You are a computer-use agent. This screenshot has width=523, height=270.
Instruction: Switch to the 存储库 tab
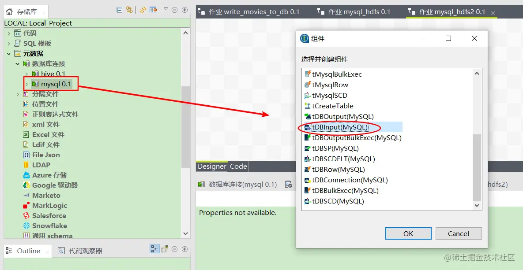coord(26,11)
